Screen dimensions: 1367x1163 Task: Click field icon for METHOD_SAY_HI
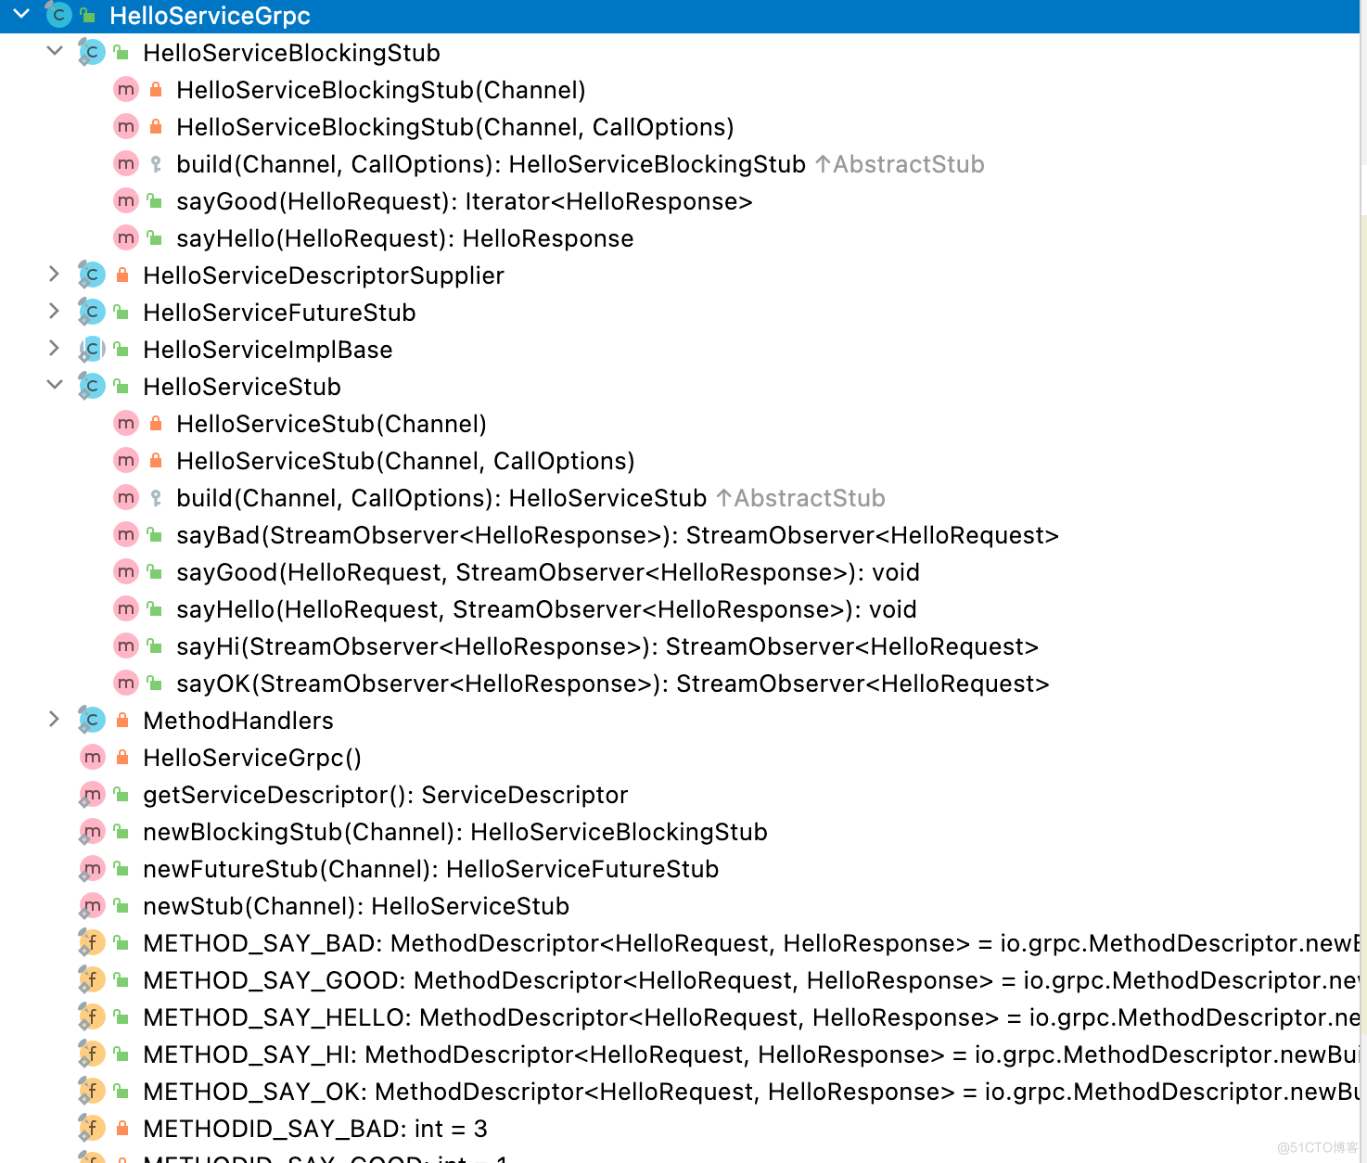pos(92,1054)
